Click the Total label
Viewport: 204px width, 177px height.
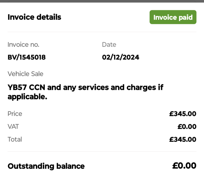point(15,139)
